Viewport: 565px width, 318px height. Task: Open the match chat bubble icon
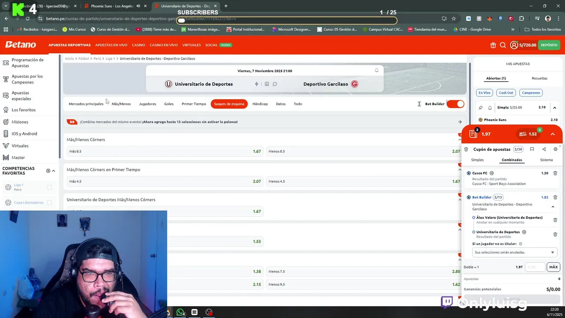point(275,84)
